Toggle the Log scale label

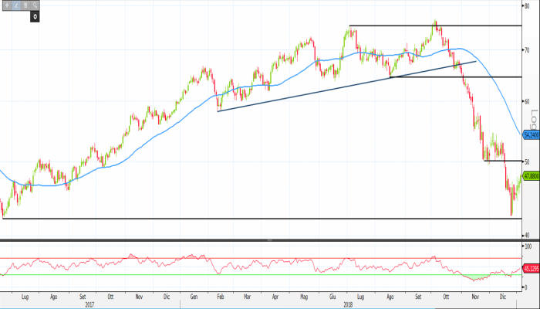(x=533, y=120)
